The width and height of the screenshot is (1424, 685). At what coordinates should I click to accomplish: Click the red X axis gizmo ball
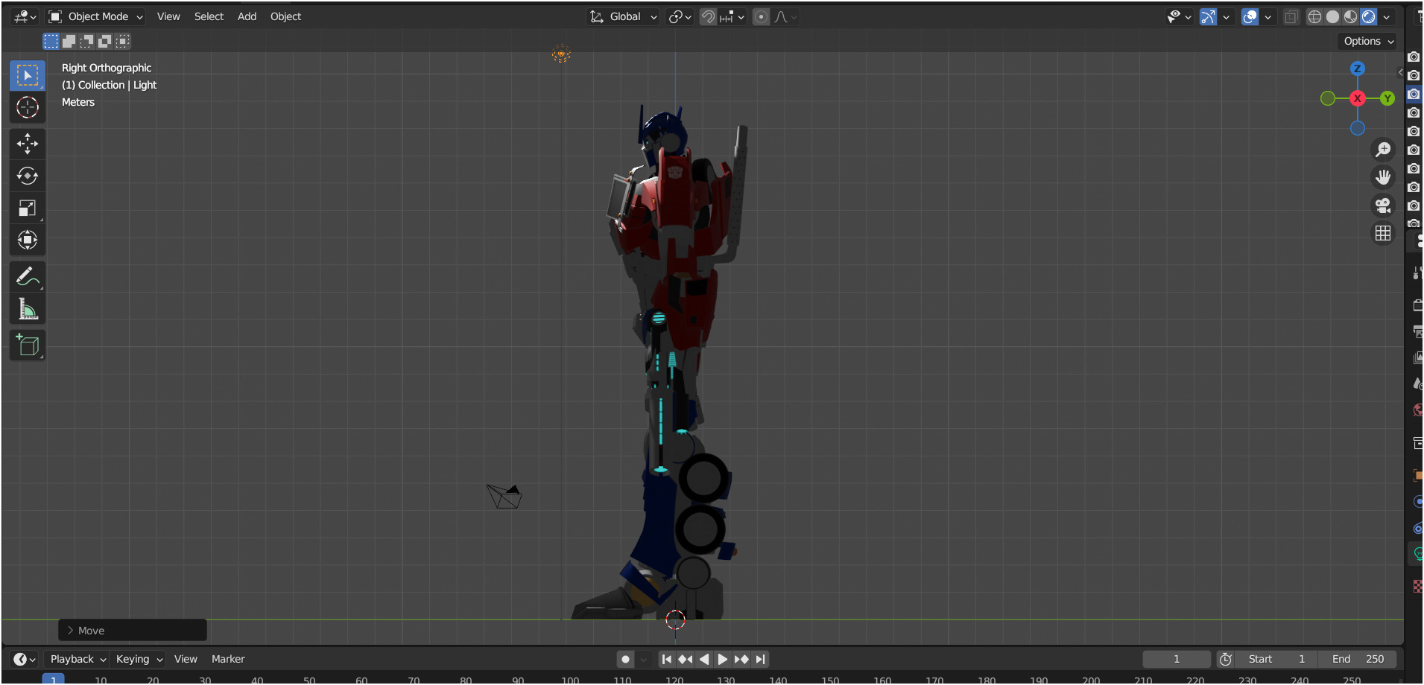(1358, 98)
